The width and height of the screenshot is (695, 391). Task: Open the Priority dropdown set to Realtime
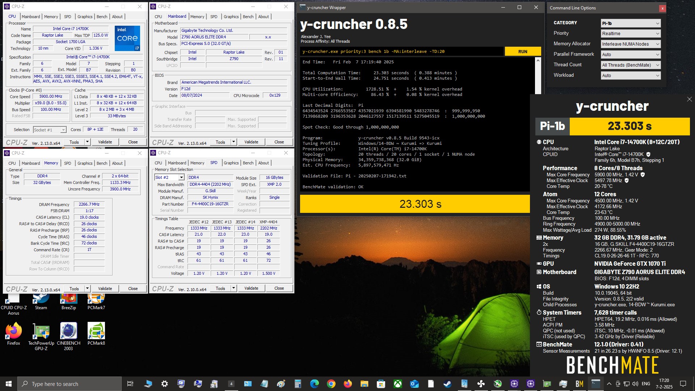pos(631,34)
